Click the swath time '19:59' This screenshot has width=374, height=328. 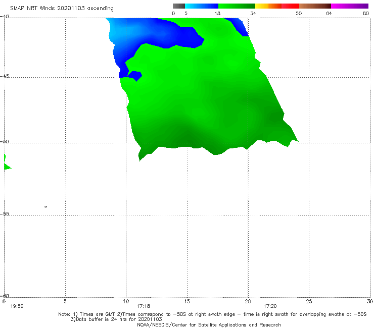pyautogui.click(x=17, y=306)
